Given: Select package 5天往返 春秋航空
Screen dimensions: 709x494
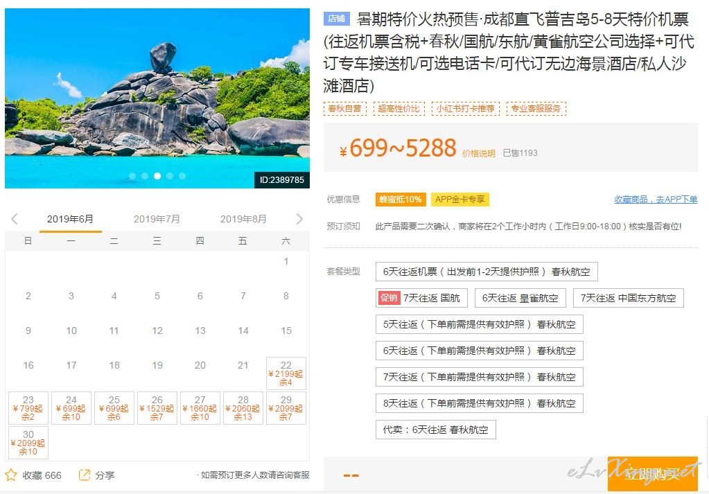Looking at the screenshot, I should [480, 324].
